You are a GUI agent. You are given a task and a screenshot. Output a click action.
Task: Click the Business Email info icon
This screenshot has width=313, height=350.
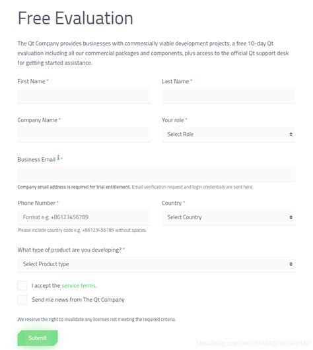[x=58, y=158]
